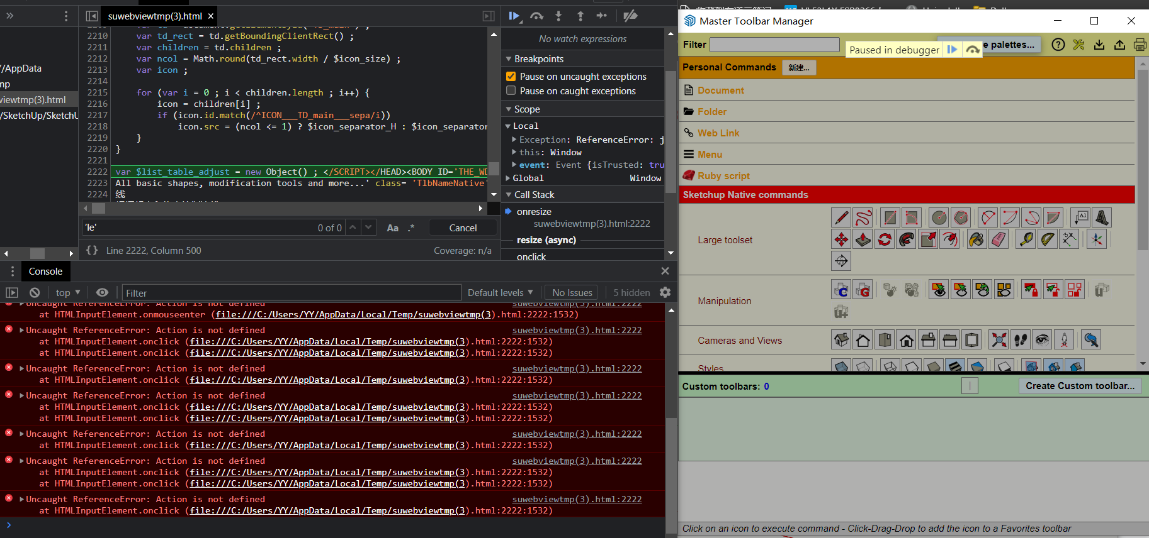Click the live expression eye icon
The height and width of the screenshot is (538, 1149).
102,293
